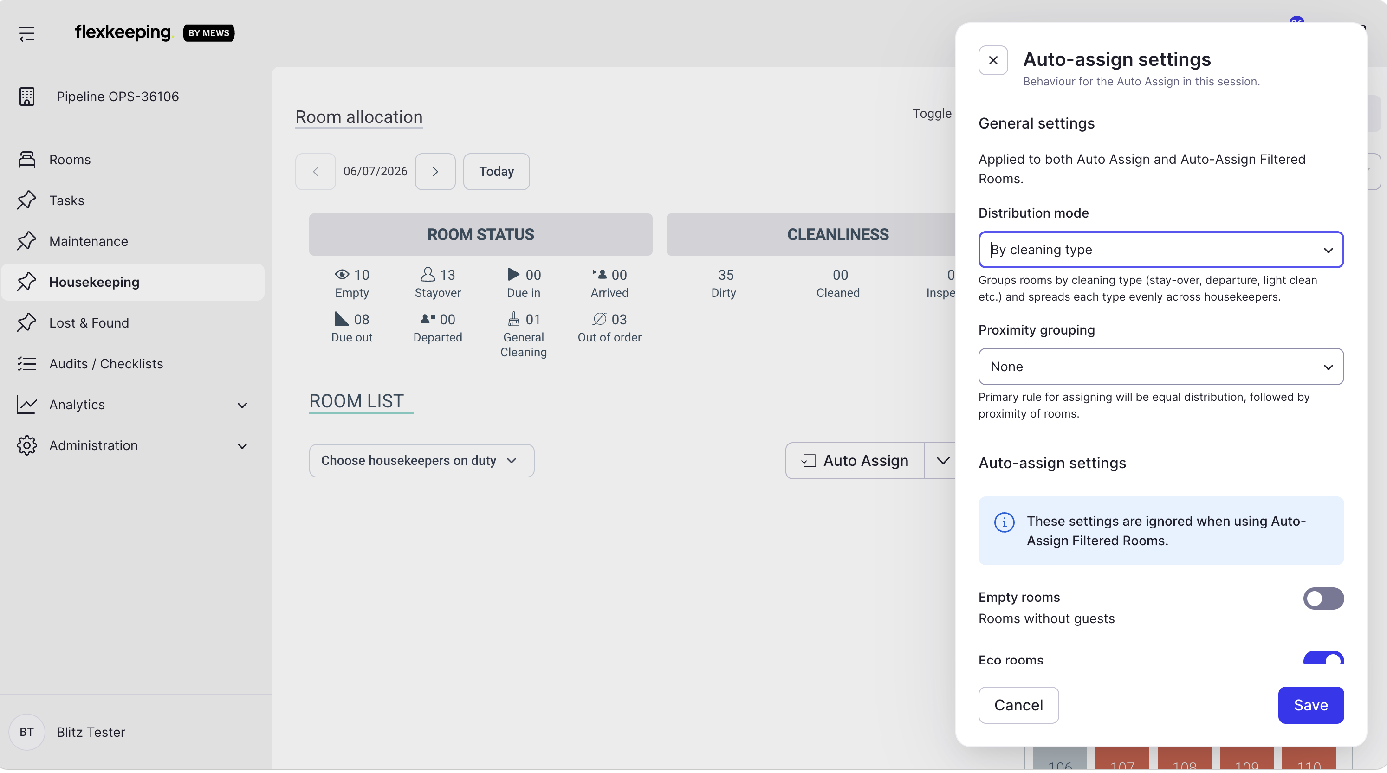Open the Rooms section

point(132,159)
